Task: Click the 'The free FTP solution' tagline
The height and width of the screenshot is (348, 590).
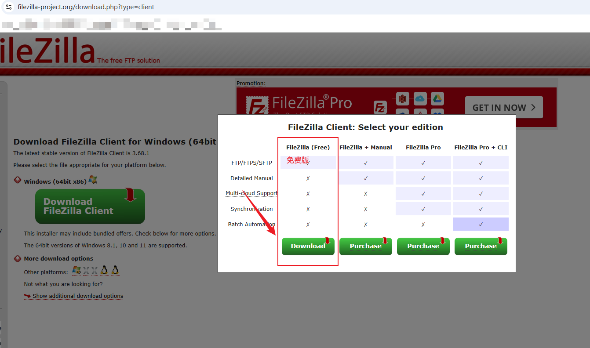Action: (128, 61)
